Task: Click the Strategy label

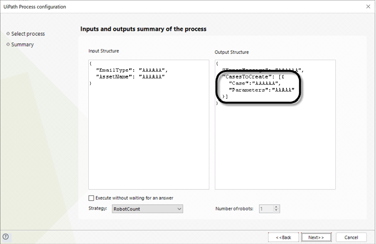Action: (97, 208)
